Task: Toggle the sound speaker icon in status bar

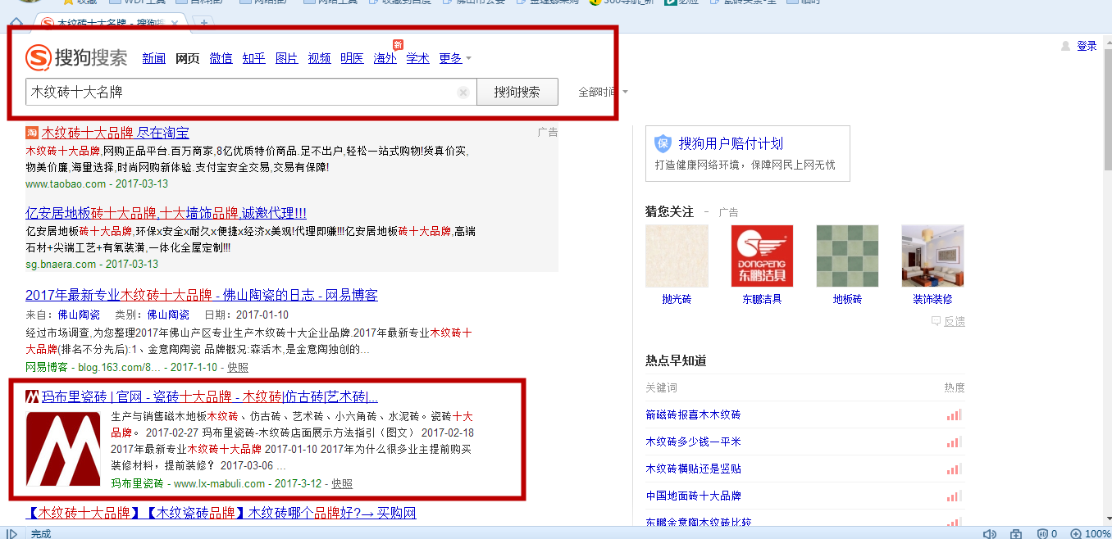Action: point(990,533)
